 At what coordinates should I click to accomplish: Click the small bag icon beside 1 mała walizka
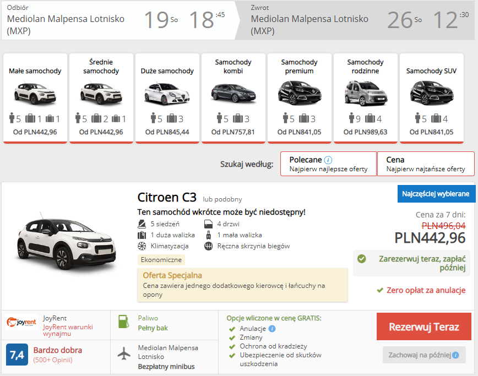[x=209, y=235]
